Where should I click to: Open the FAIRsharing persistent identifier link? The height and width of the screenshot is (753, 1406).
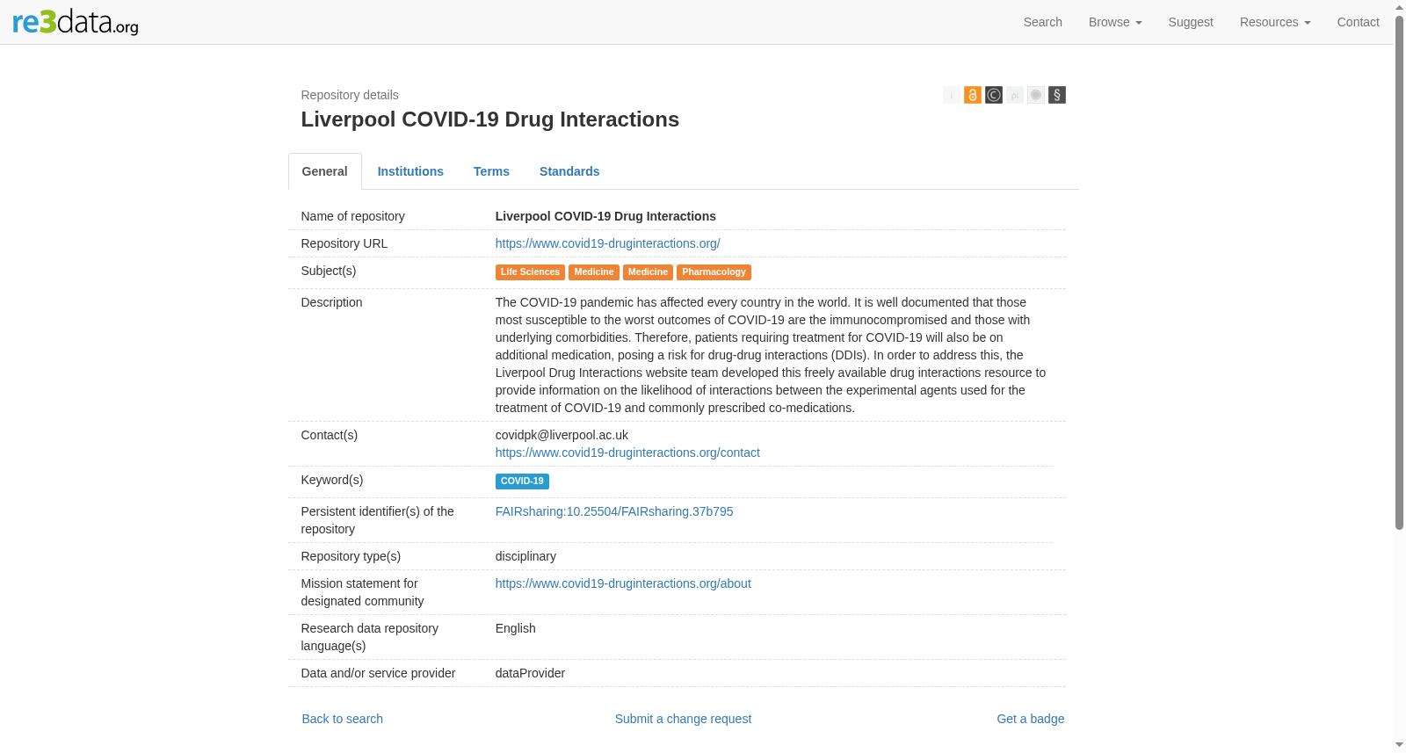pos(614,511)
